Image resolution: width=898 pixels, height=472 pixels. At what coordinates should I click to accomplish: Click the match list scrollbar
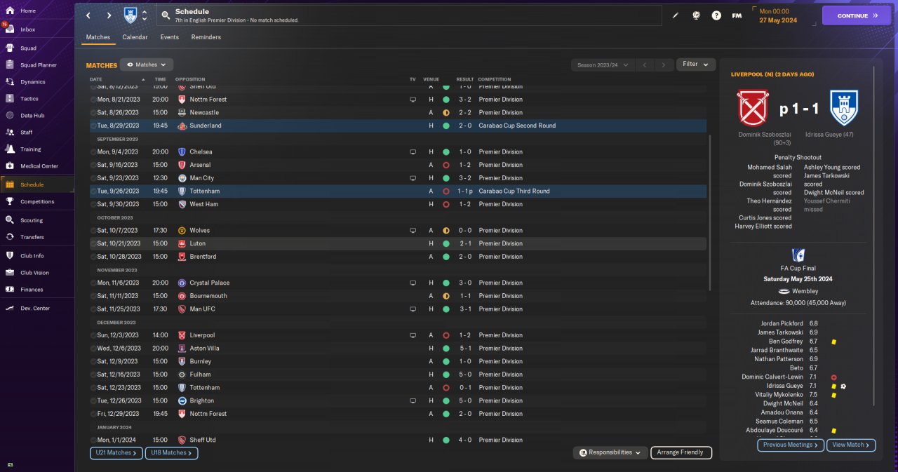(711, 214)
